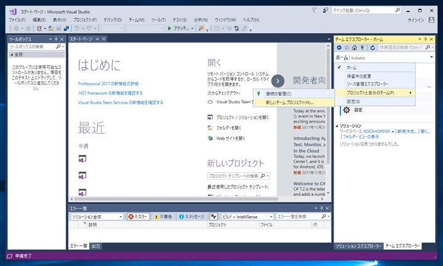
Task: Switch to the 出力 tab
Action: pos(95,246)
